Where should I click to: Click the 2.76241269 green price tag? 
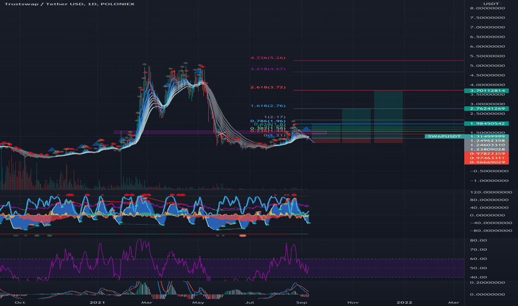[x=486, y=108]
